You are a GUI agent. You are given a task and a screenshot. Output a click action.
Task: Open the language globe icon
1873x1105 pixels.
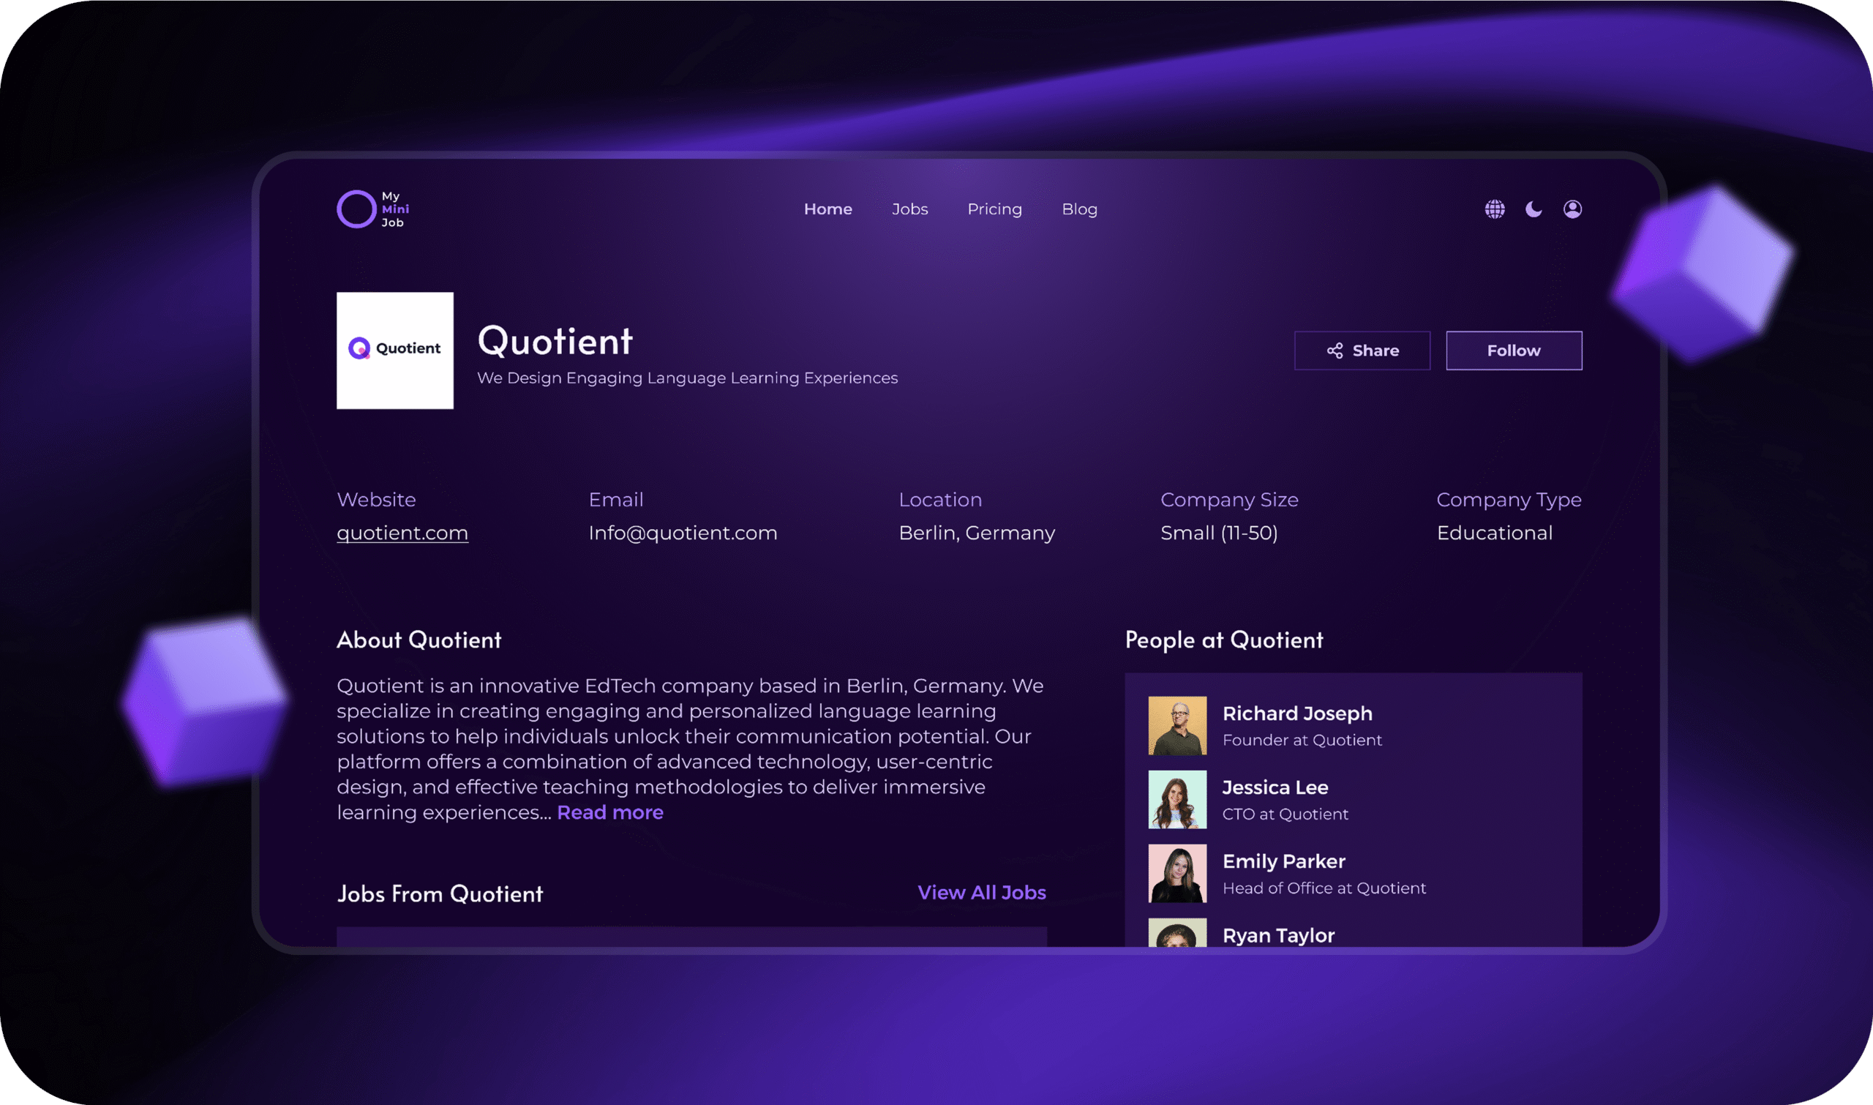point(1494,209)
